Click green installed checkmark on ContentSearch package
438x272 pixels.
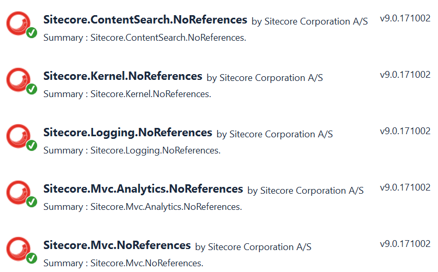(31, 33)
